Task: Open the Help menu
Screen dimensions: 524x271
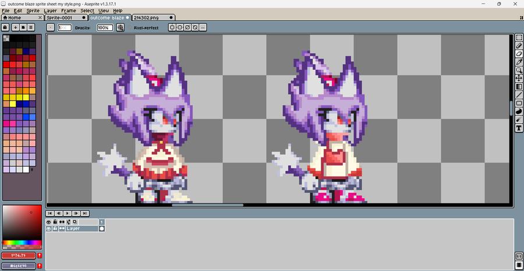Action: [x=118, y=10]
